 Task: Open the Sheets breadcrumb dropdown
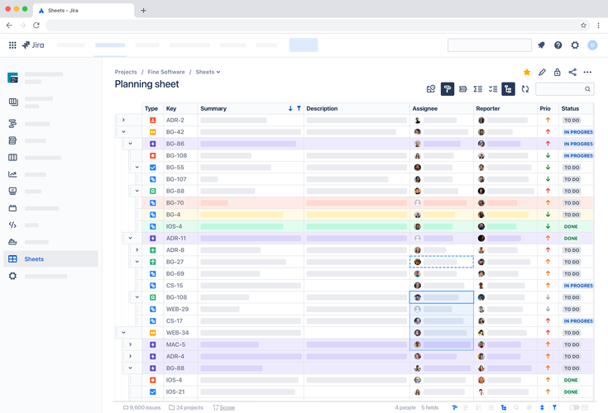[208, 72]
